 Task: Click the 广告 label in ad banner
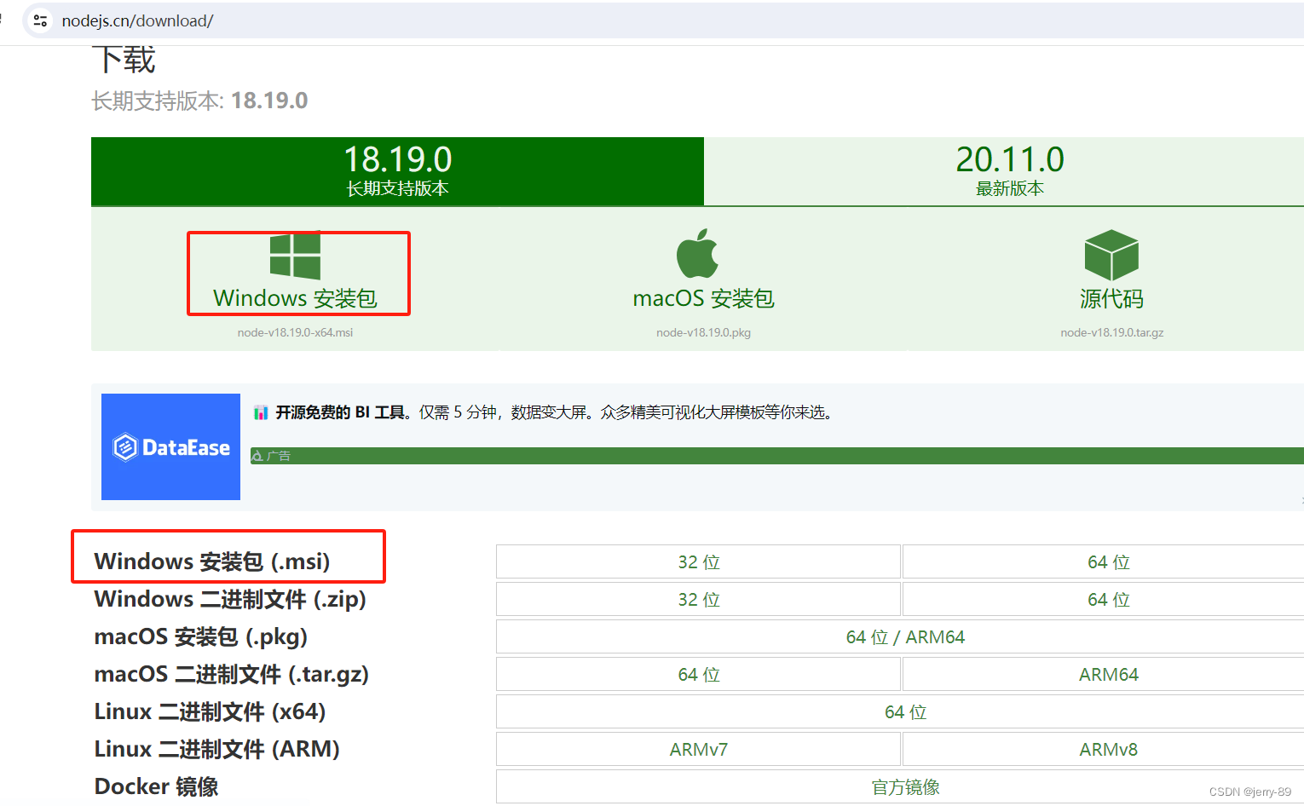point(278,456)
